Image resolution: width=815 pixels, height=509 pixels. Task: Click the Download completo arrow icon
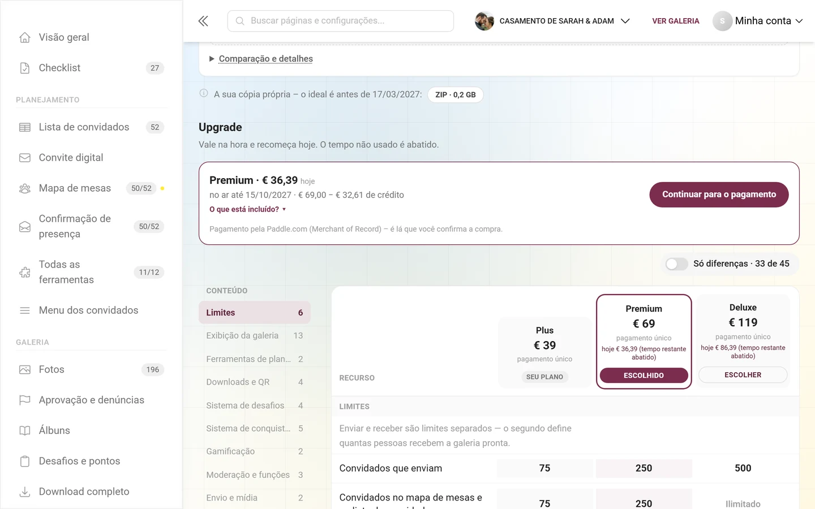click(25, 492)
